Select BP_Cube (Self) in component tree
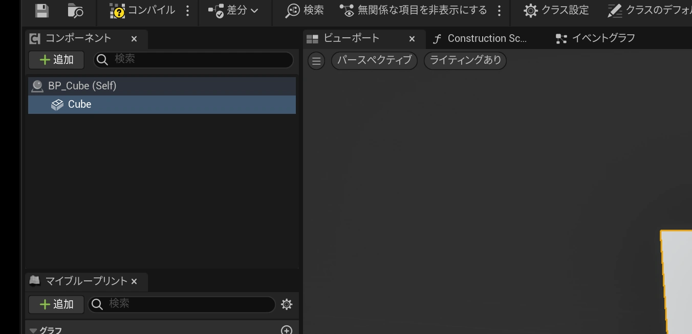The image size is (692, 334). coord(82,86)
